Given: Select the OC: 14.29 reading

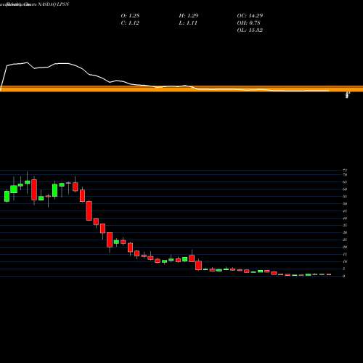Looking at the screenshot, I should click(250, 15).
